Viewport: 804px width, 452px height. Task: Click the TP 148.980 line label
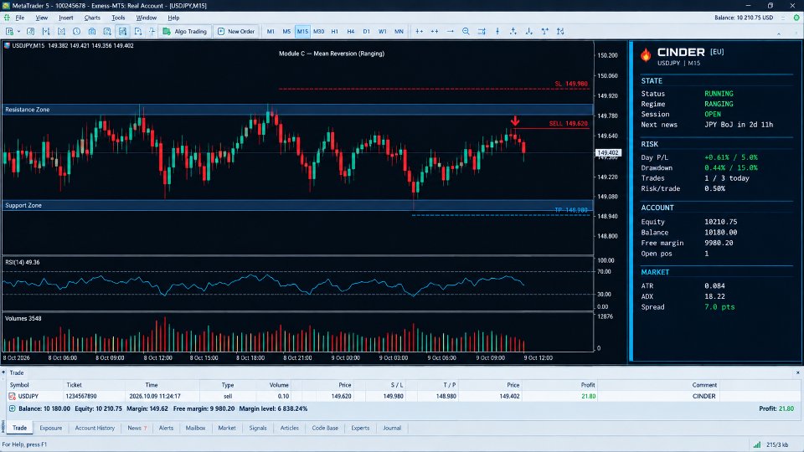[571, 210]
